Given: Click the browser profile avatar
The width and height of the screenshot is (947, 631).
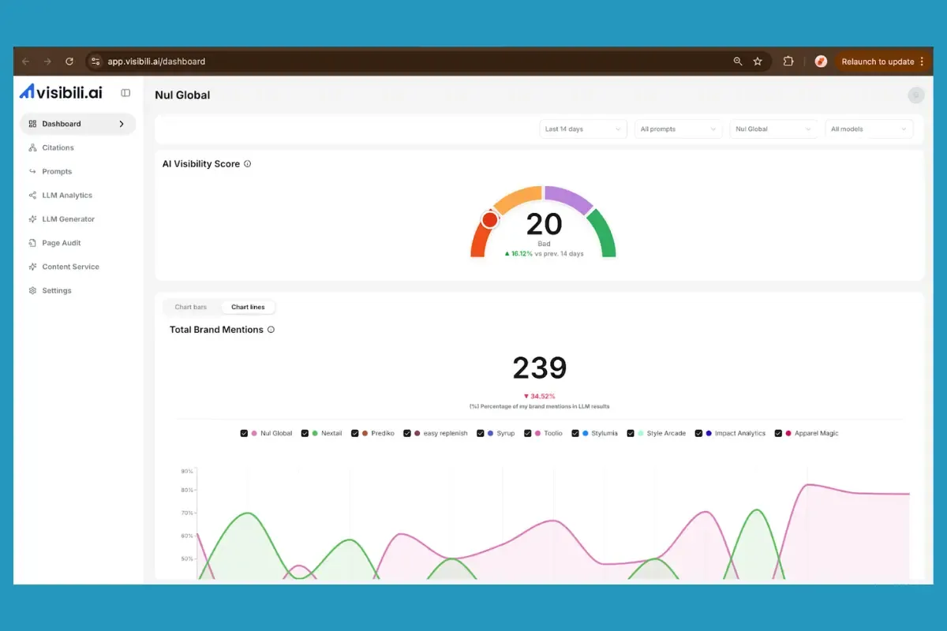Looking at the screenshot, I should (x=821, y=62).
